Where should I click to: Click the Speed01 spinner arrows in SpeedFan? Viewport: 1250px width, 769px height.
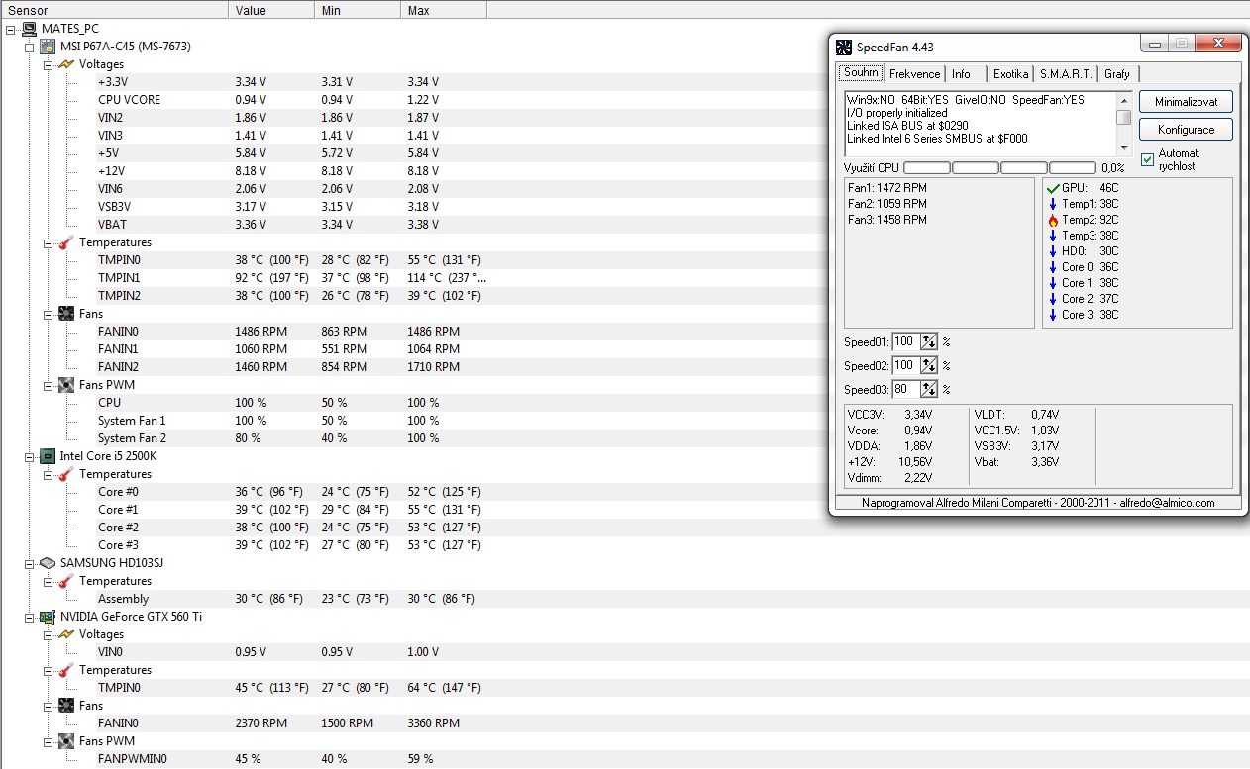coord(928,341)
